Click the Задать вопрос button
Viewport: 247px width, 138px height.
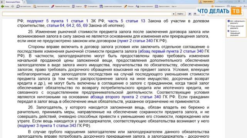(206, 2)
